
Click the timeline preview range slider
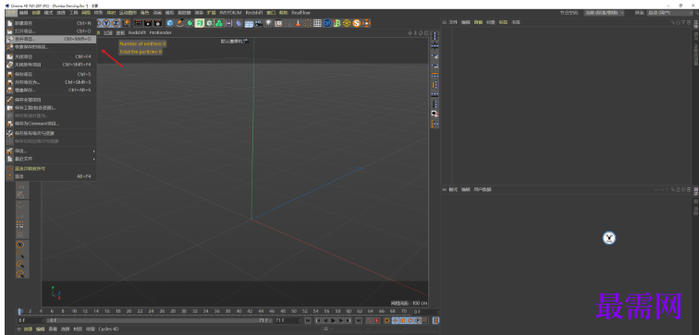point(160,320)
